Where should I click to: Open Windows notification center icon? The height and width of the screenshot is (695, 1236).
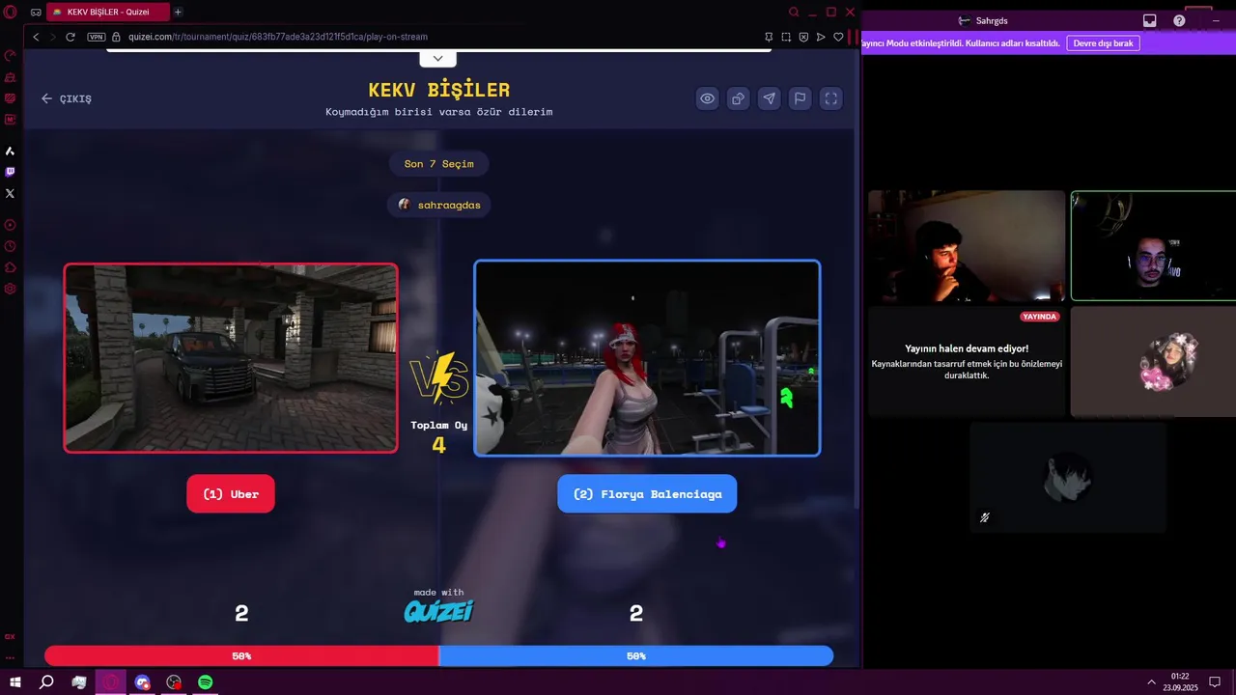tap(1215, 681)
